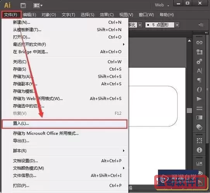Open the Artboards panel icon
The image size is (210, 193).
coord(199,141)
